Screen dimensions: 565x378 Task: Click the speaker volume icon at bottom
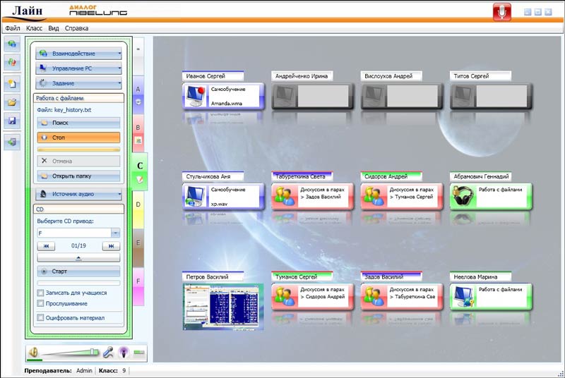[x=33, y=353]
